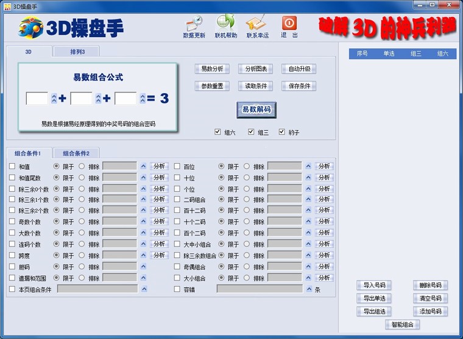
Task: Click the 联系幸运 contact icon
Action: [x=256, y=24]
